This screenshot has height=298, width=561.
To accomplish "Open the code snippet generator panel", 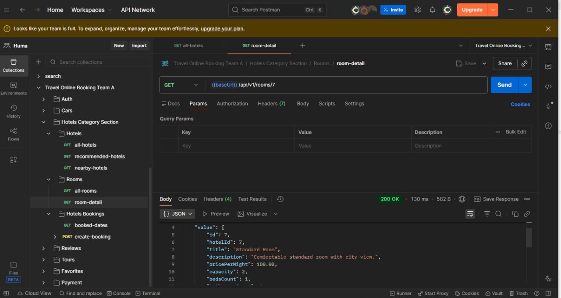I will click(548, 86).
